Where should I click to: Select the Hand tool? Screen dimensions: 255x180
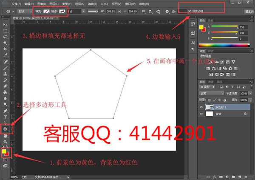(x=5, y=136)
